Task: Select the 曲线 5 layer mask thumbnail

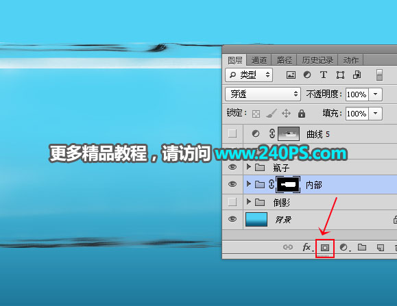Action: [289, 133]
